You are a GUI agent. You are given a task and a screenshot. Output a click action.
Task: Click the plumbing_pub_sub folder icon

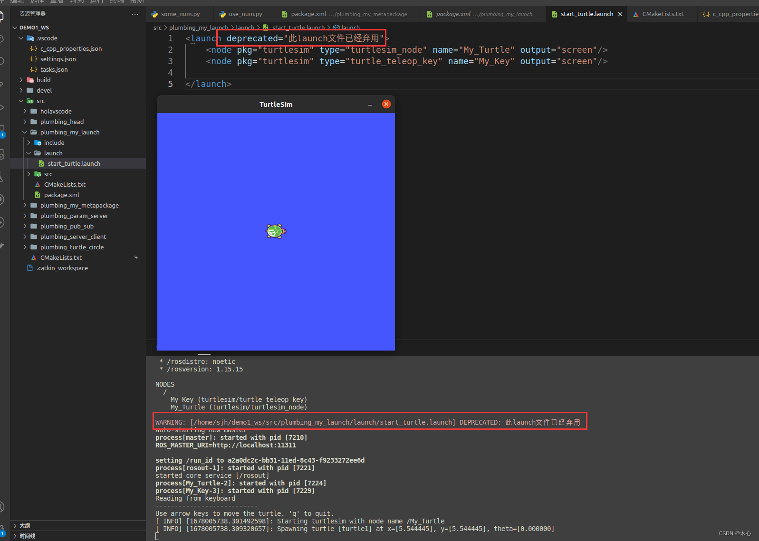pos(34,226)
